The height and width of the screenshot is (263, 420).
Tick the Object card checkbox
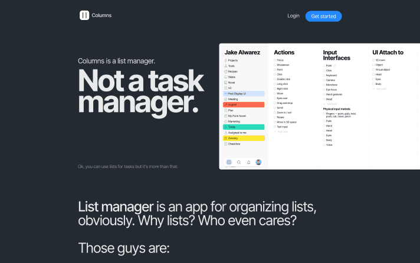373,65
